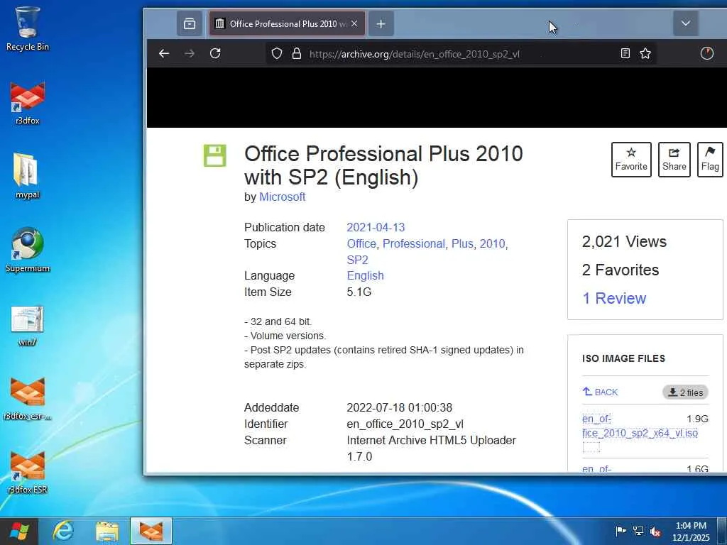The image size is (727, 545).
Task: Click the green floppy disk software icon
Action: [214, 155]
